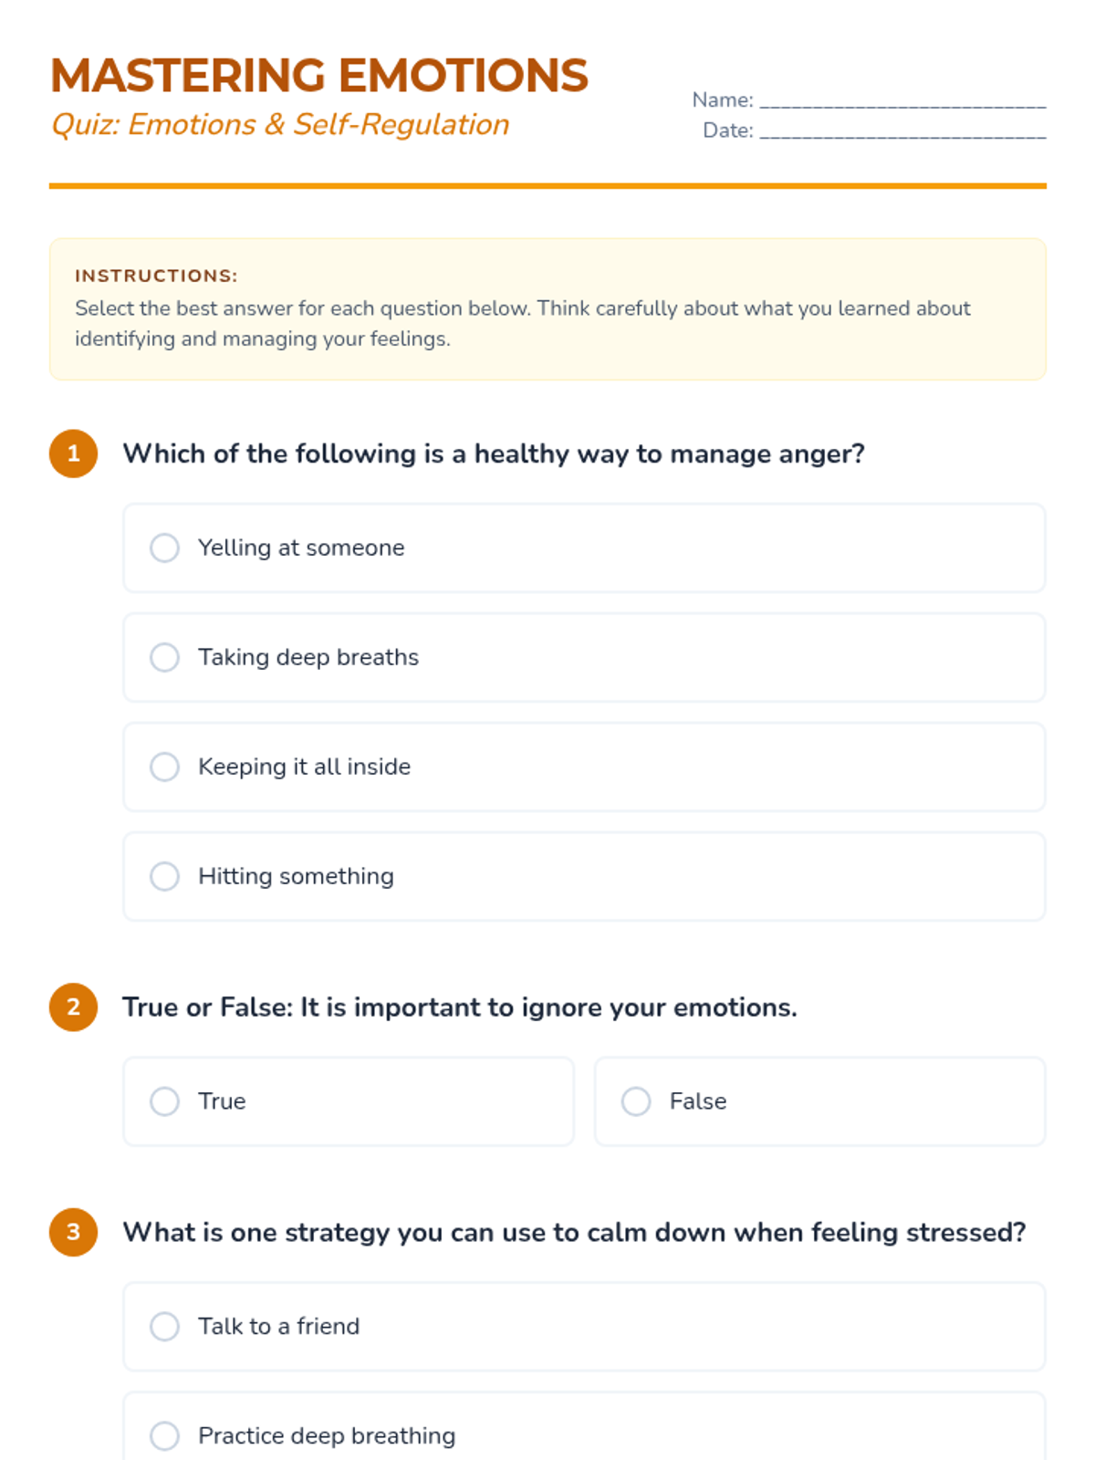
Task: Click the question 1 number badge
Action: 74,454
